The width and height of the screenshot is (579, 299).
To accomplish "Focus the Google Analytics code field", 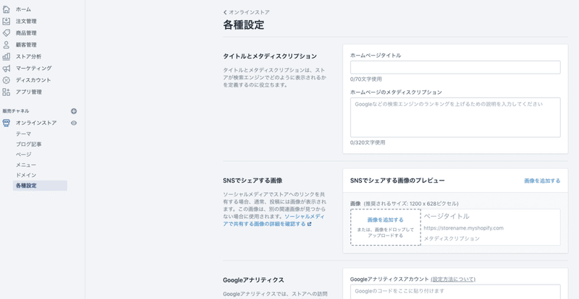I will pyautogui.click(x=455, y=292).
